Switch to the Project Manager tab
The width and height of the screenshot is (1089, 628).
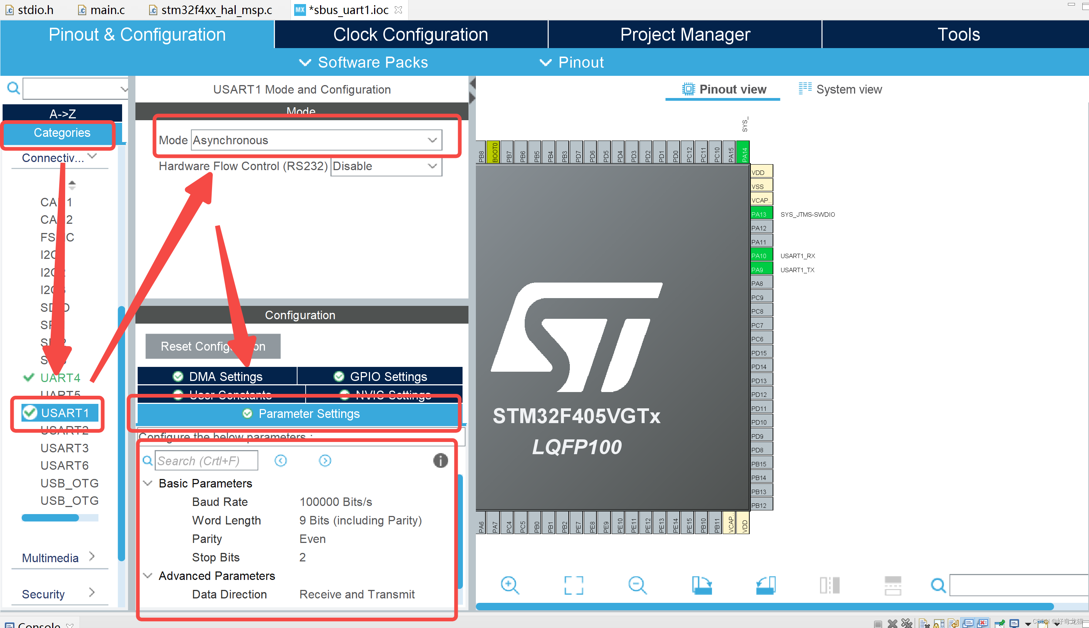click(x=685, y=34)
